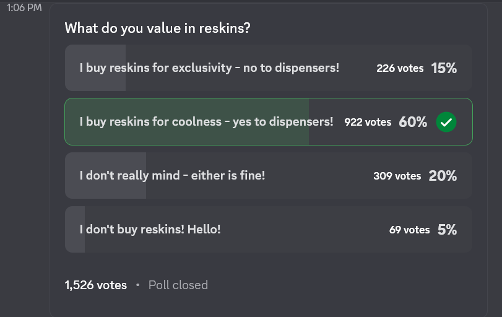Click the 60% result percentage
The image size is (502, 317).
pyautogui.click(x=413, y=122)
